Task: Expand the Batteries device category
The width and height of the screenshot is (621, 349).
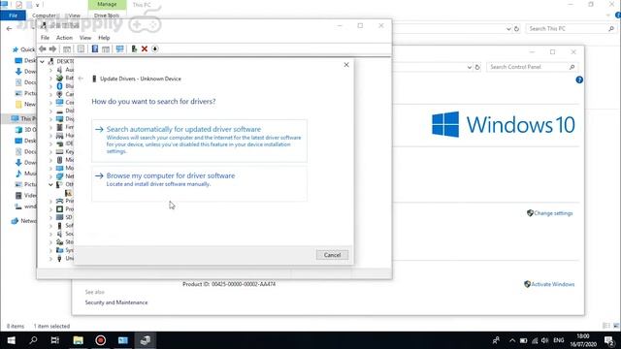Action: 50,78
